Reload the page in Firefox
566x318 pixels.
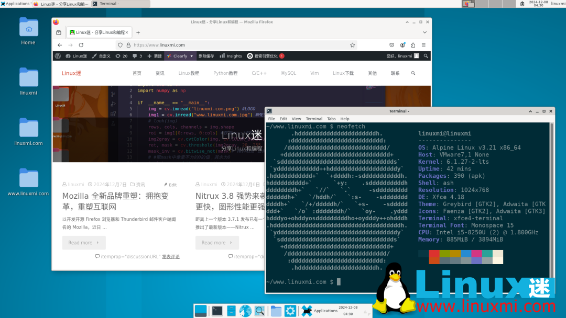81,45
